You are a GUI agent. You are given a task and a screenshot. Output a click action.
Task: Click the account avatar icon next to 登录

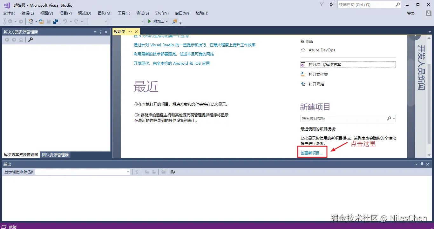coord(428,13)
